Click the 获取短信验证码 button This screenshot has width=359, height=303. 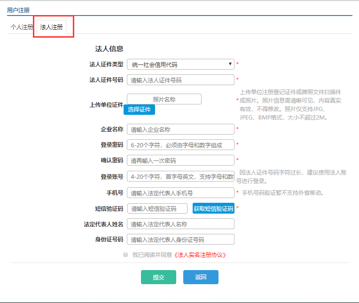coord(213,208)
